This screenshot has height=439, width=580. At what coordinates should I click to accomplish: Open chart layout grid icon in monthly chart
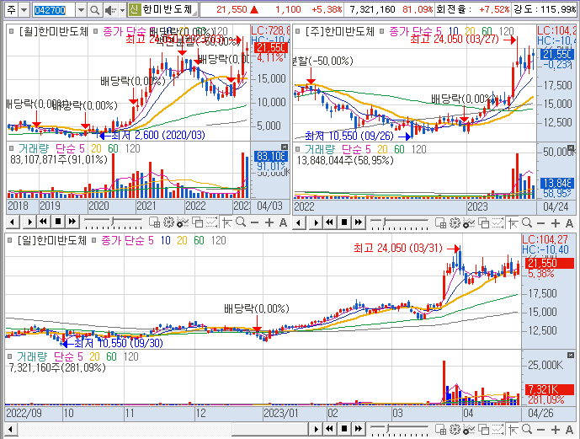(x=154, y=222)
